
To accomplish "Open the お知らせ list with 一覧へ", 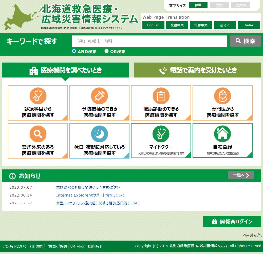I will [x=241, y=175].
